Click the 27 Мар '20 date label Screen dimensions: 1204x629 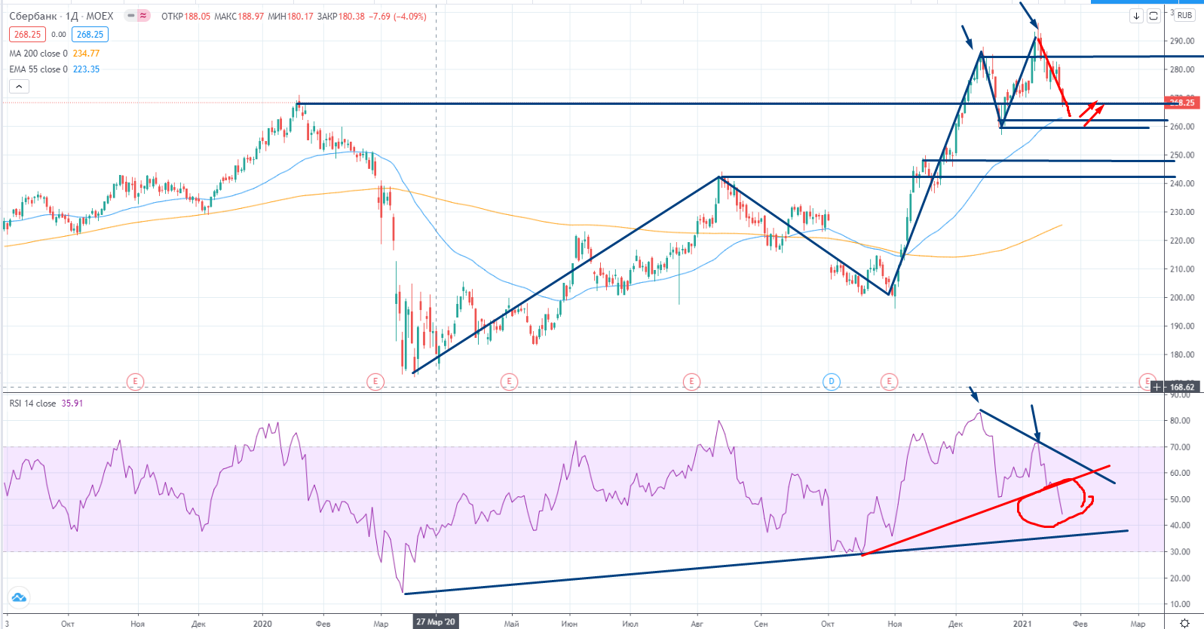coord(436,622)
